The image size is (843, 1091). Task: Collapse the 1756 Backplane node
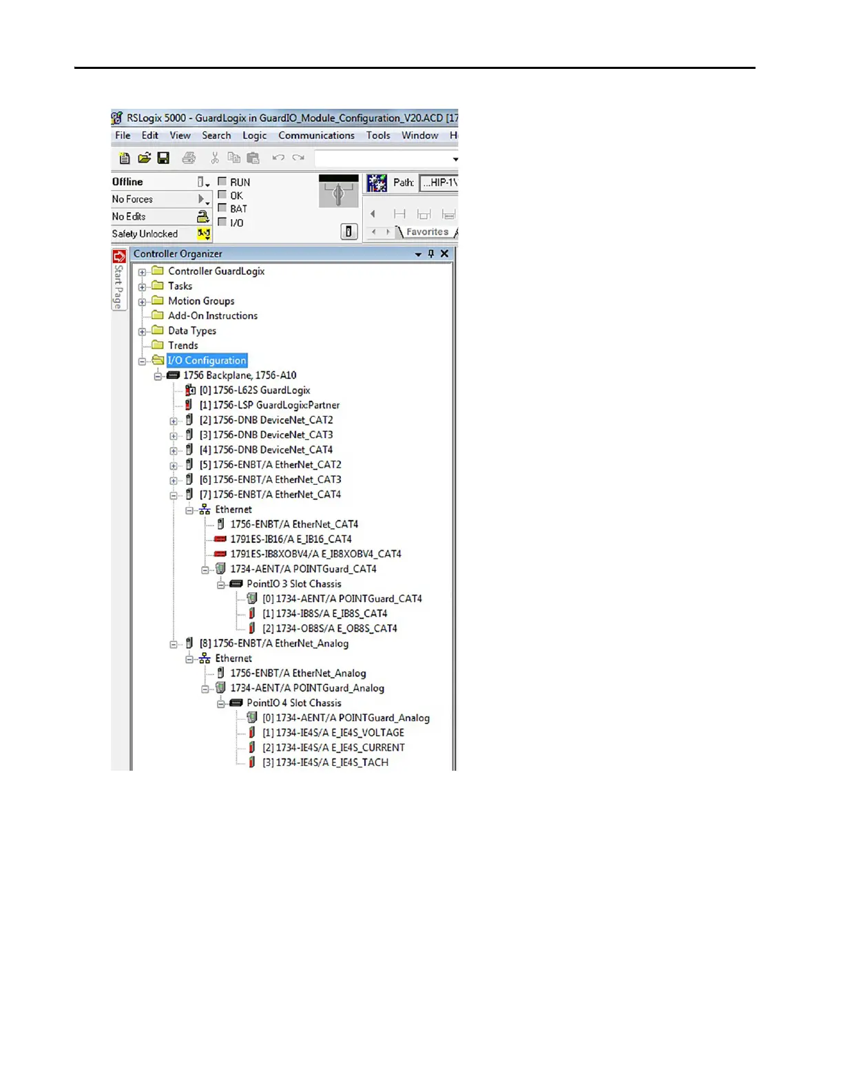click(158, 376)
